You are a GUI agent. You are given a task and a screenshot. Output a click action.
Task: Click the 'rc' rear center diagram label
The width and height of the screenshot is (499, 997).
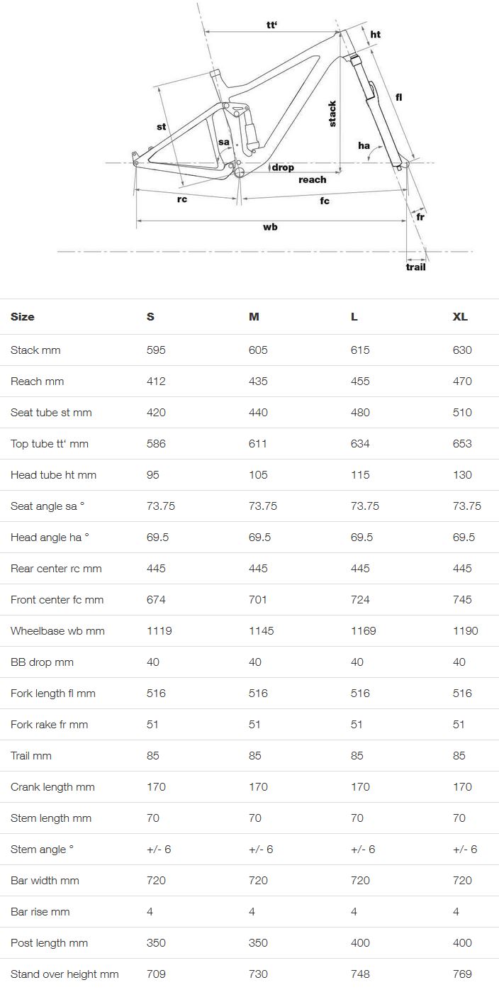point(182,199)
